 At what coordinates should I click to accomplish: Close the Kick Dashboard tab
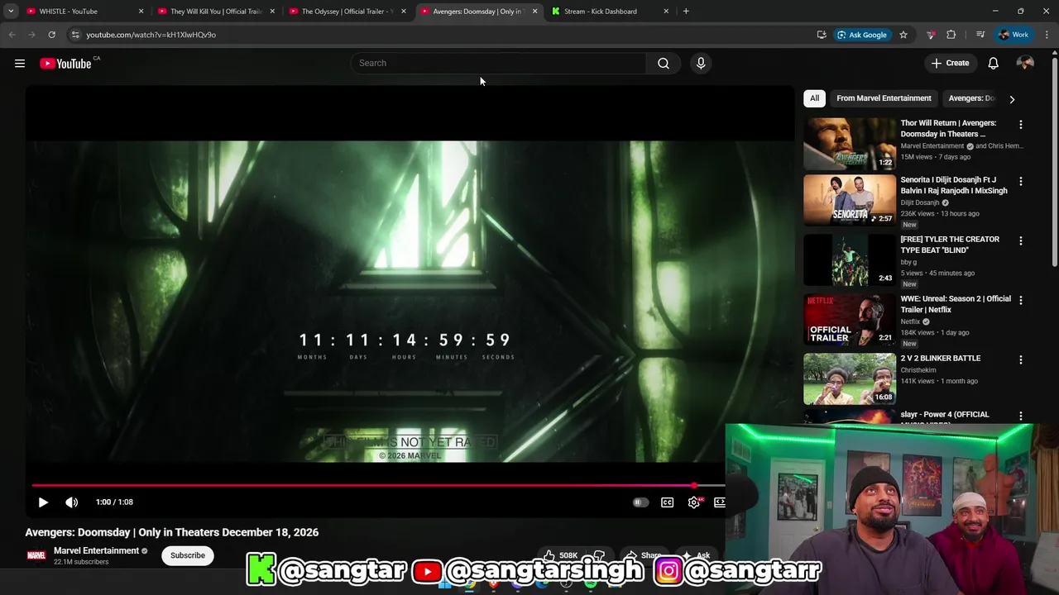click(x=666, y=12)
